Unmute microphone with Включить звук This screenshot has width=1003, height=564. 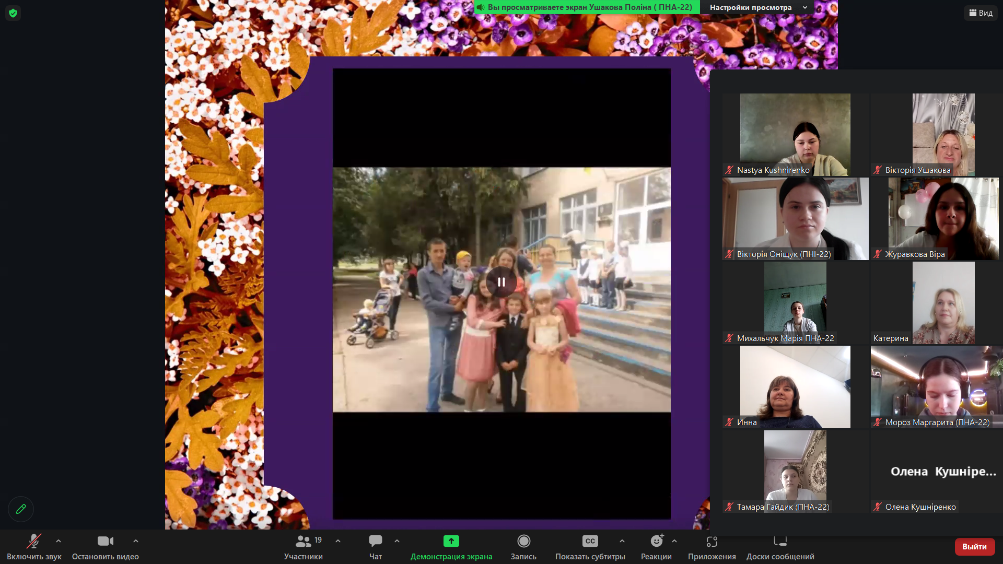[34, 546]
